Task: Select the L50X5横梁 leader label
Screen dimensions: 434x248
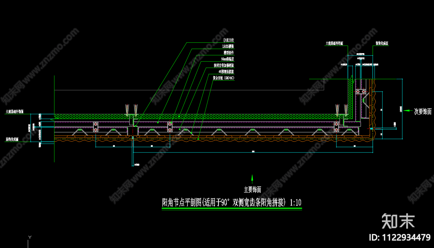Action: [228, 46]
